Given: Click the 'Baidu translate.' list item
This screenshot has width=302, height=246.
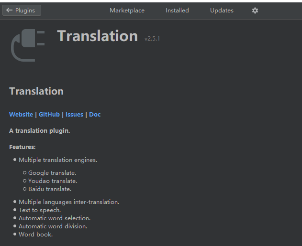Looking at the screenshot, I should point(50,189).
